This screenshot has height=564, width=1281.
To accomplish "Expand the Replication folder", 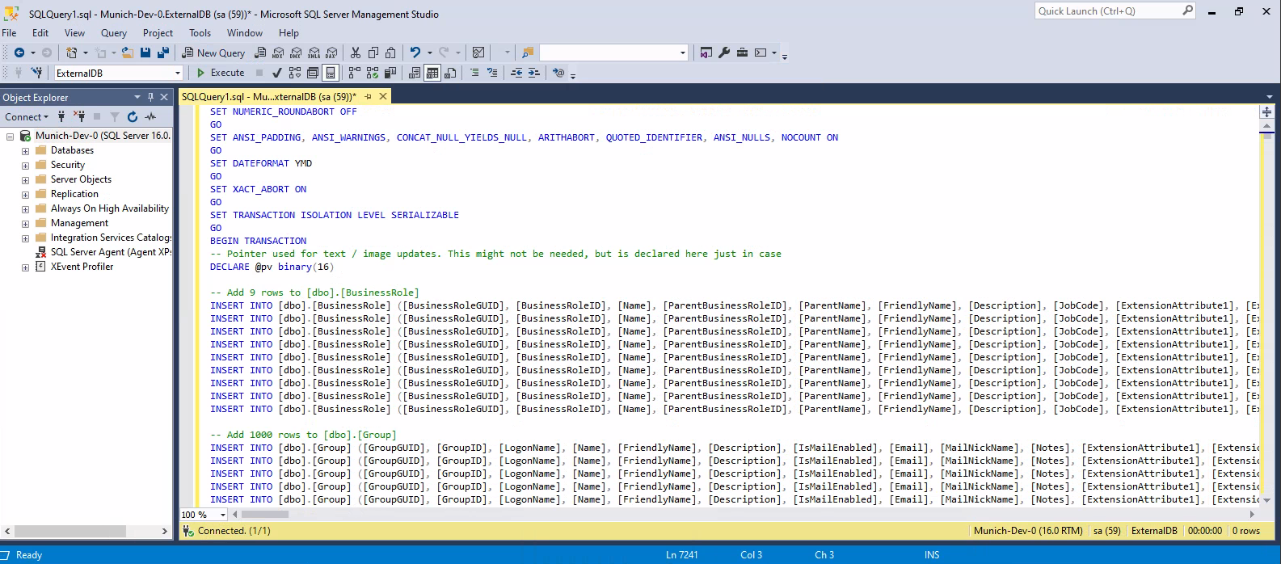I will click(25, 195).
